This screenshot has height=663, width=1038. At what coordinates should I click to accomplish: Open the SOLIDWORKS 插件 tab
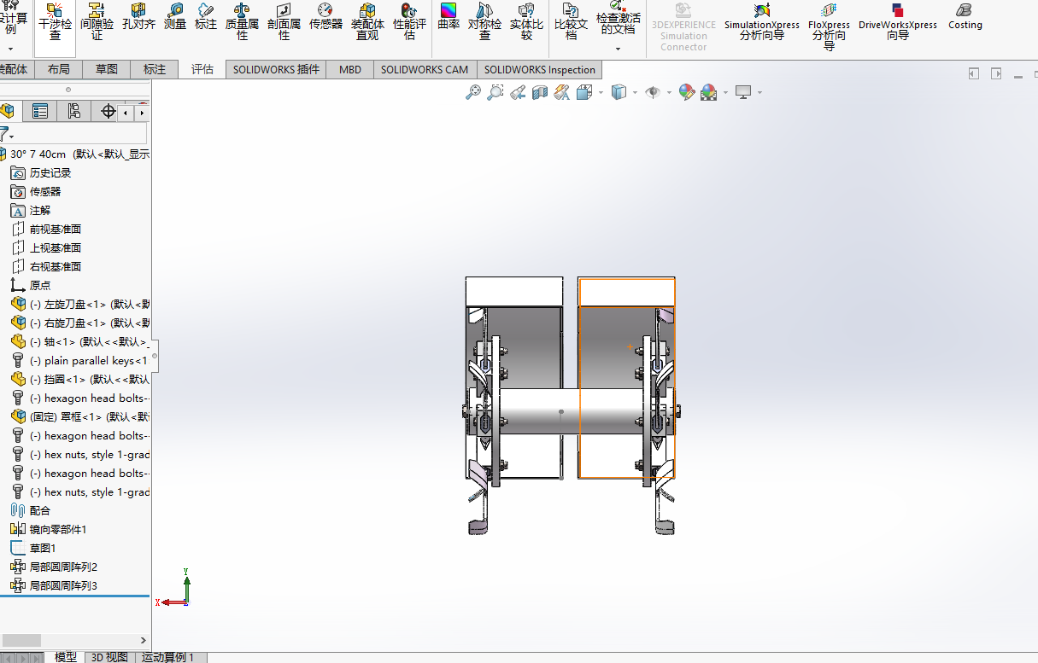tap(276, 69)
